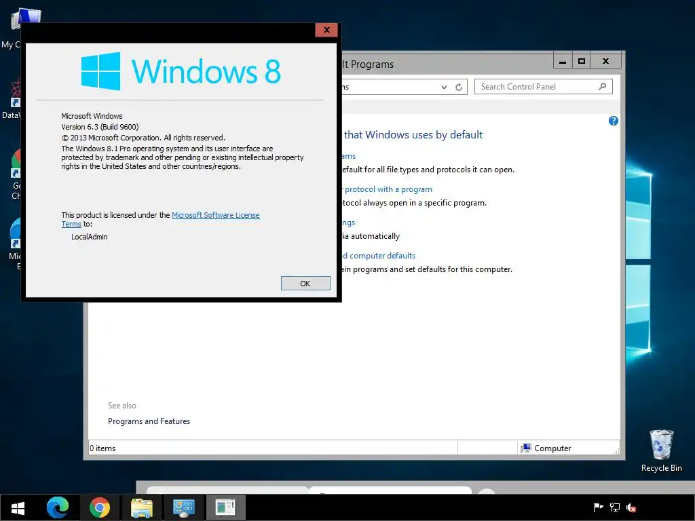Focus the Search Control Panel field

tap(544, 87)
